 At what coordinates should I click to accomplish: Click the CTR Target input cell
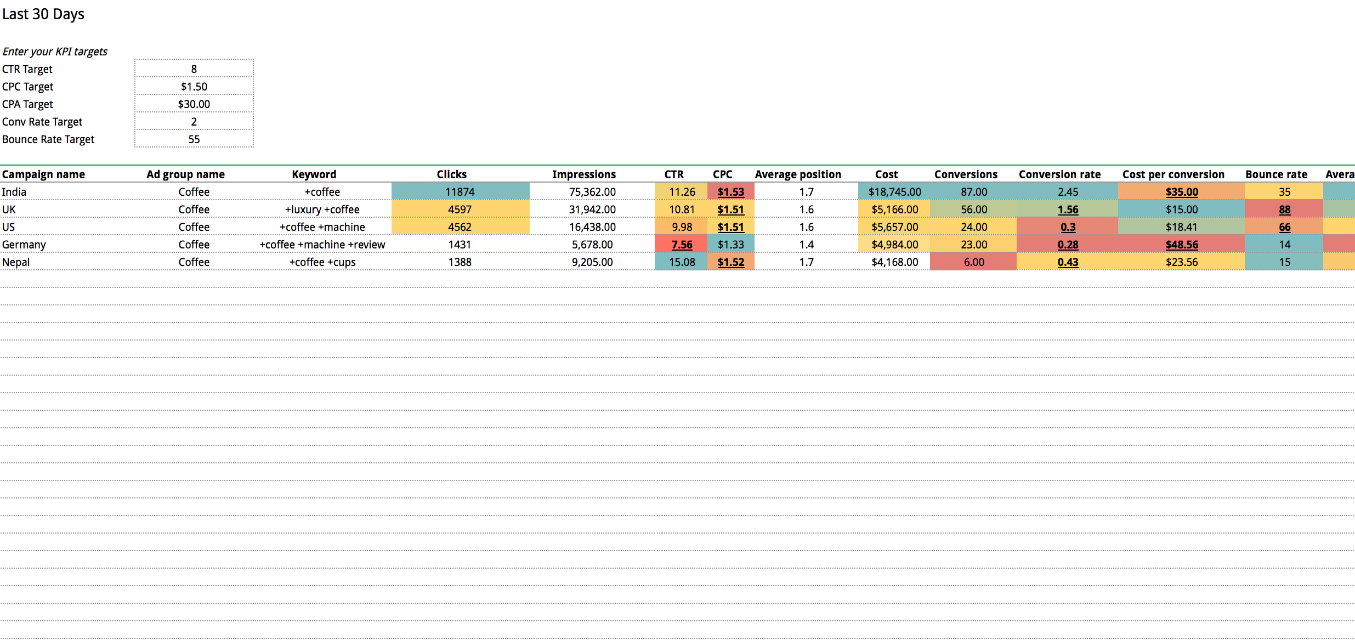pos(194,69)
